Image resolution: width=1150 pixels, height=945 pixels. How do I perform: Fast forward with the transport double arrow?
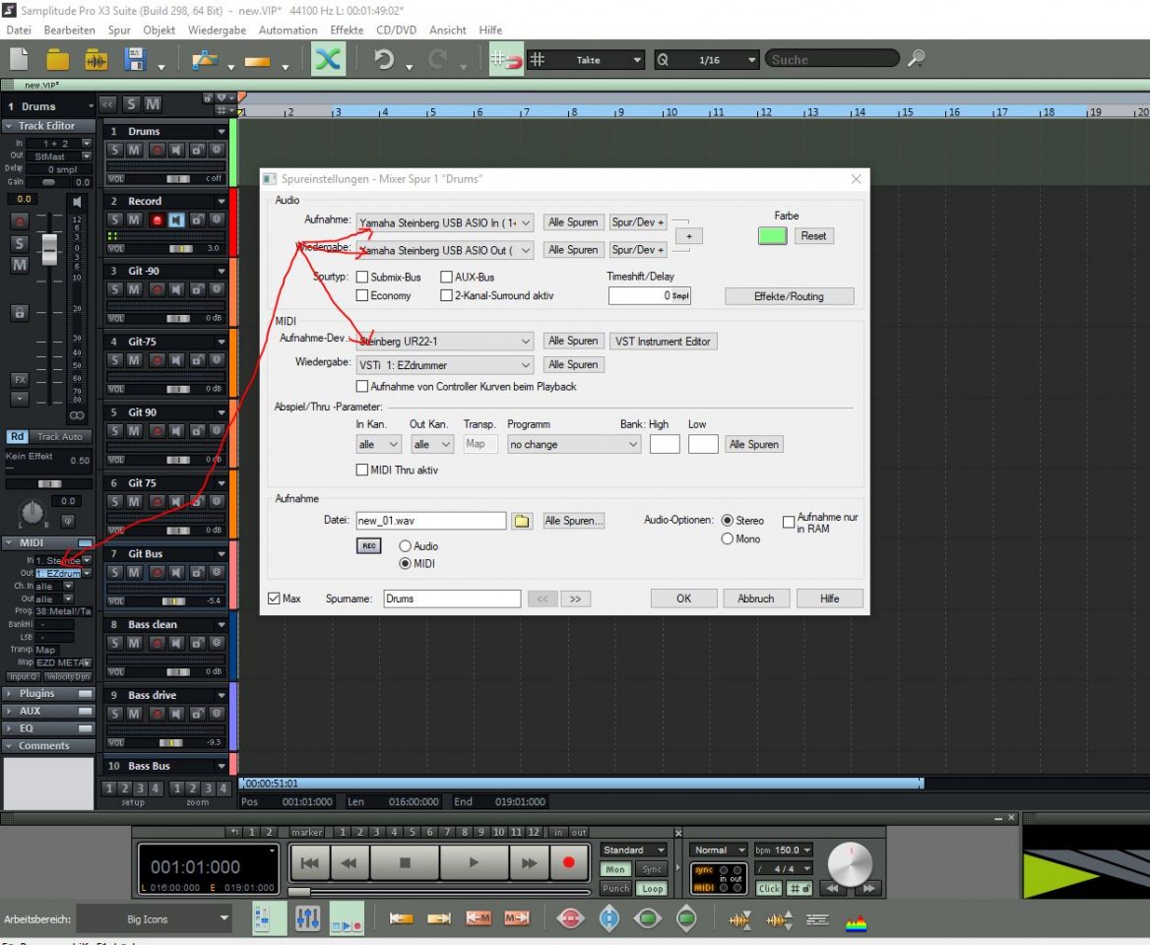click(x=528, y=863)
